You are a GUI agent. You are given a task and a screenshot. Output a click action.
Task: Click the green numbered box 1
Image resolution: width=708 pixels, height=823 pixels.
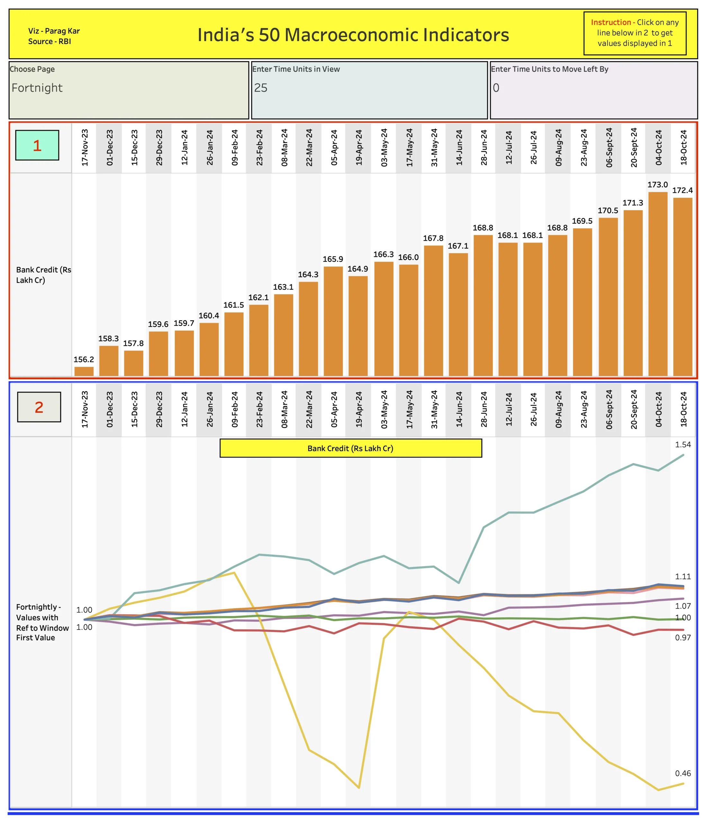tap(38, 146)
